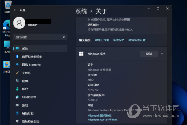This screenshot has width=187, height=125.
Task: Click the user account avatar picture
Action: pos(19,23)
